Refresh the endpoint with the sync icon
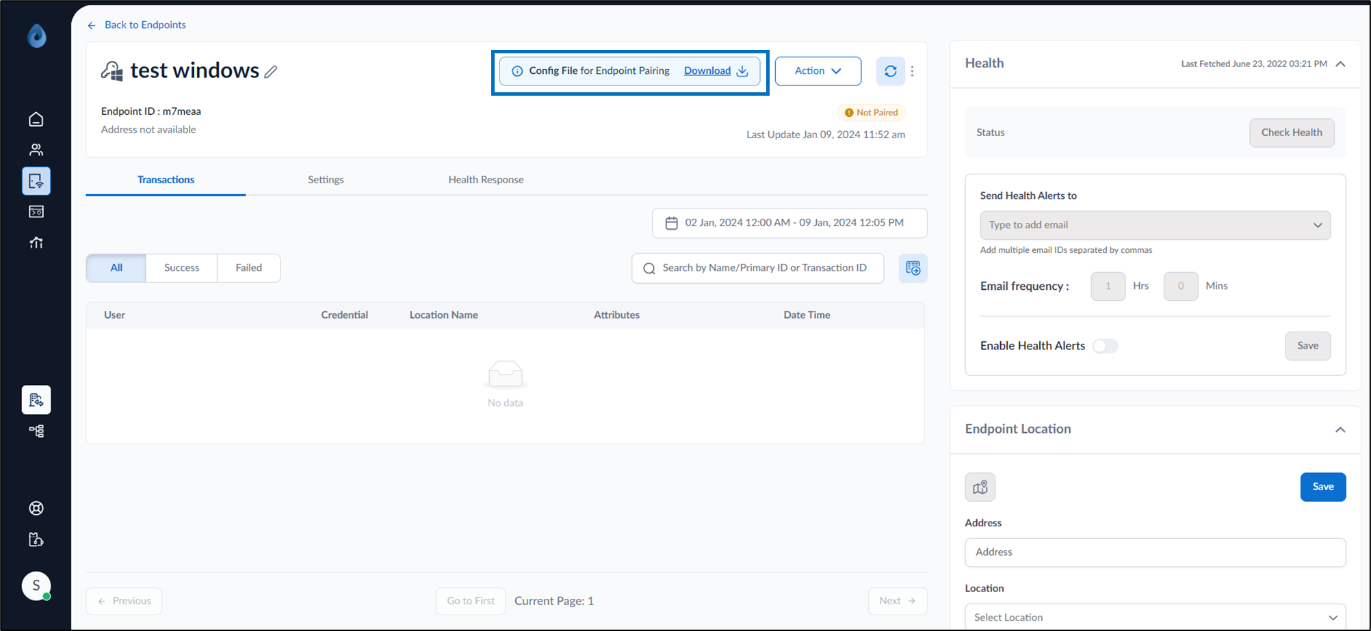 (x=891, y=71)
